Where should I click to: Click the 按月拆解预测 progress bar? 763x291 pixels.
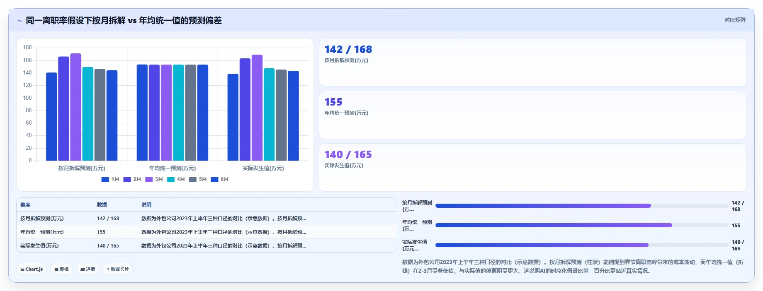tap(582, 206)
